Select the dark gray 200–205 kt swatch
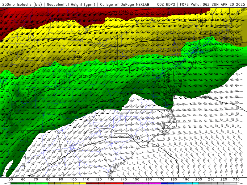The width and height of the screenshot is (247, 185). 202,183
